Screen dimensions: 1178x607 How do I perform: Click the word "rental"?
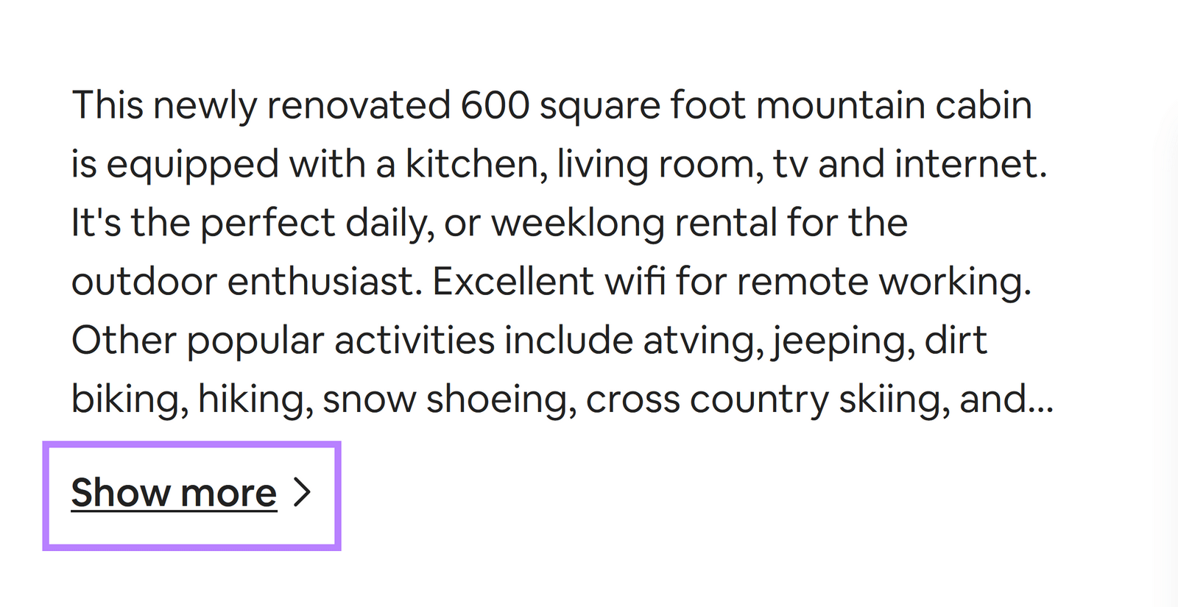coord(725,223)
